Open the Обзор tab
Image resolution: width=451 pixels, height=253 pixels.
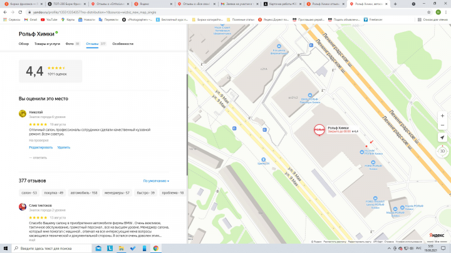pyautogui.click(x=24, y=44)
